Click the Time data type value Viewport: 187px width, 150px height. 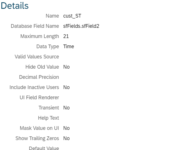(68, 47)
